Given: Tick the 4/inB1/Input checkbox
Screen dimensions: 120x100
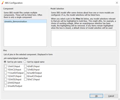Looking at the screenshot, I should pyautogui.click(x=25, y=66).
